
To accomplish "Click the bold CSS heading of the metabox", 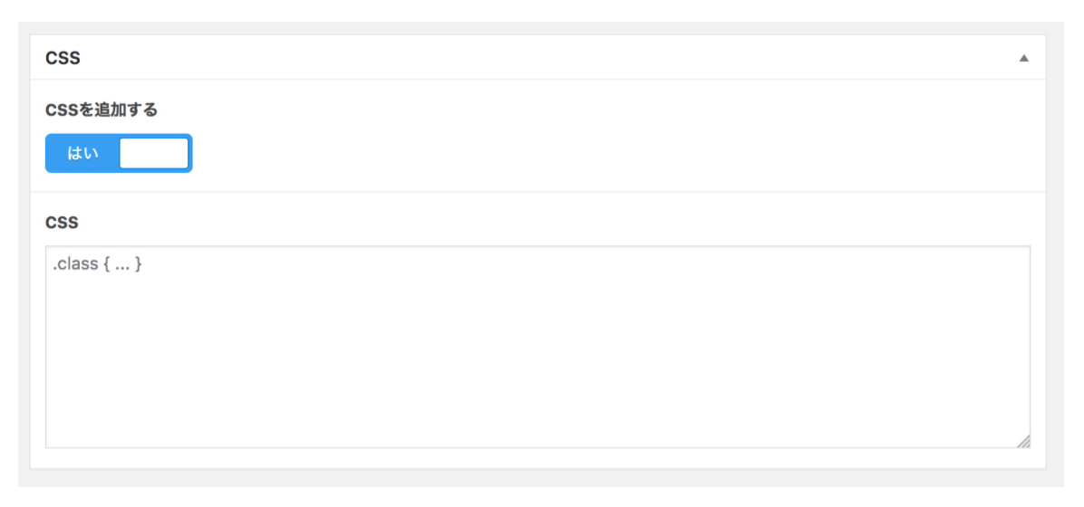I will coord(63,58).
